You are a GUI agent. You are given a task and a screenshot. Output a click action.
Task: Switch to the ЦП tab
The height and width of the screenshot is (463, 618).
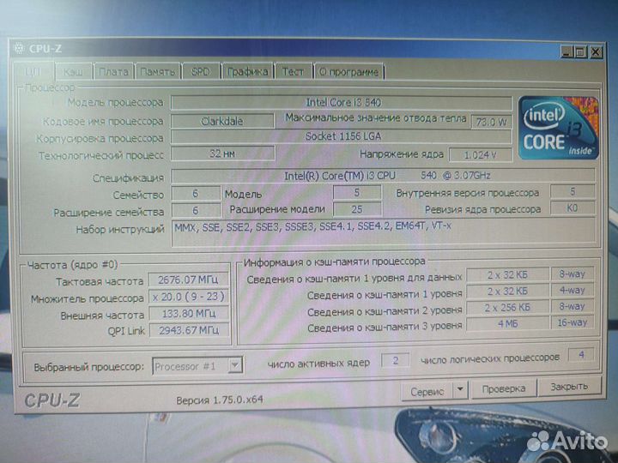[x=33, y=71]
